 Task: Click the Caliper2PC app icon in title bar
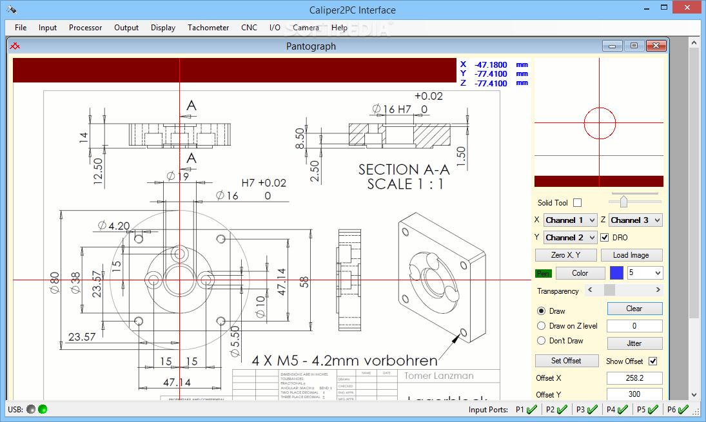pos(12,10)
